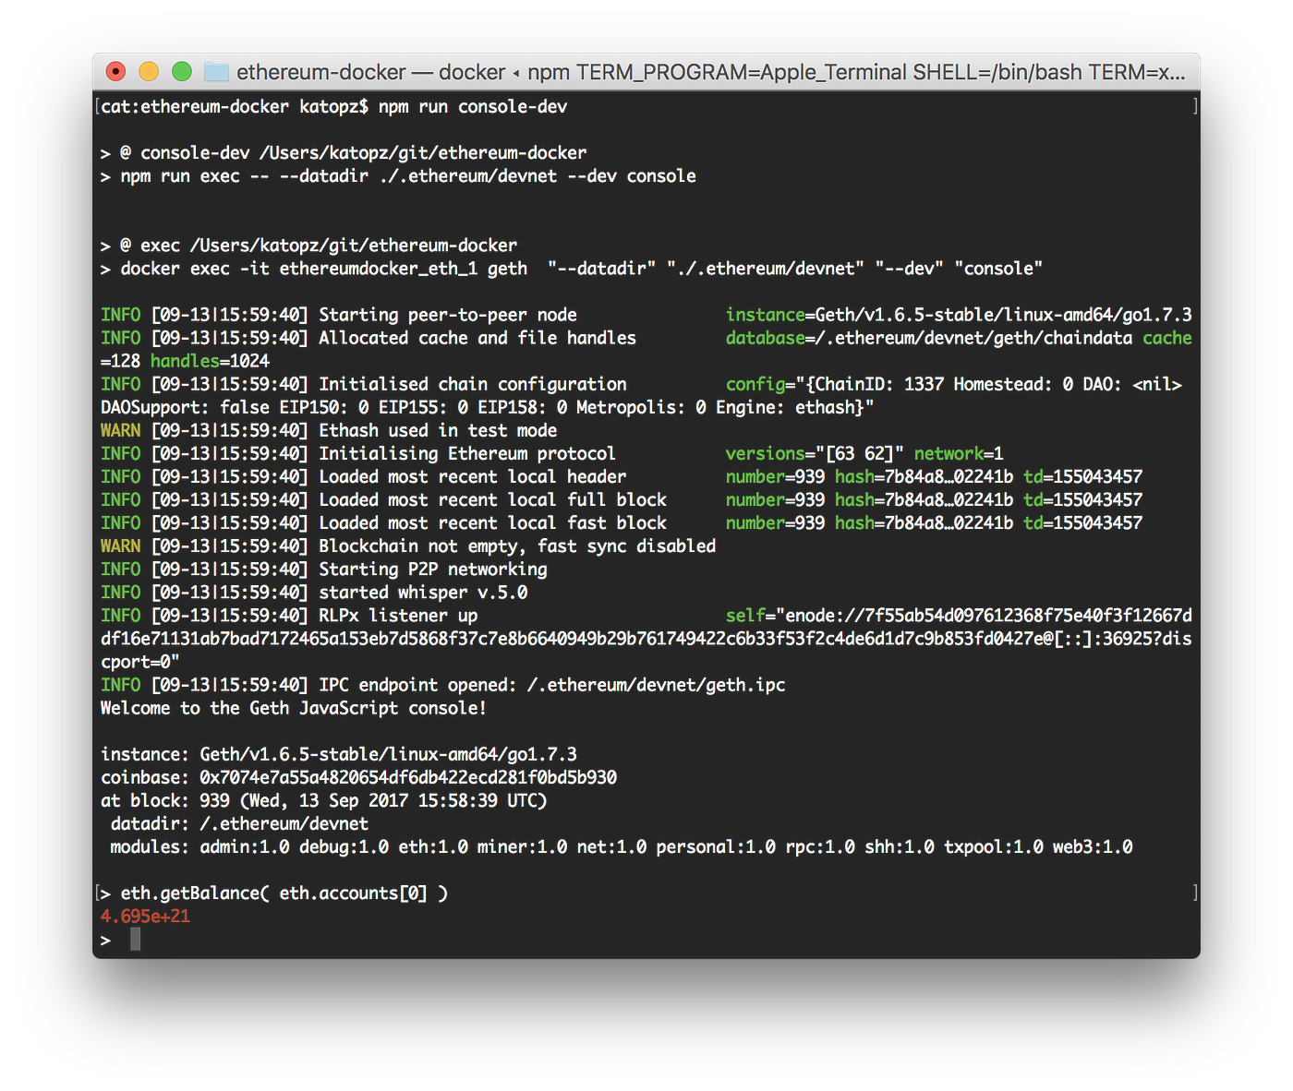Screen dimensions: 1293x1091
Task: Click the red close window button
Action: pyautogui.click(x=115, y=71)
